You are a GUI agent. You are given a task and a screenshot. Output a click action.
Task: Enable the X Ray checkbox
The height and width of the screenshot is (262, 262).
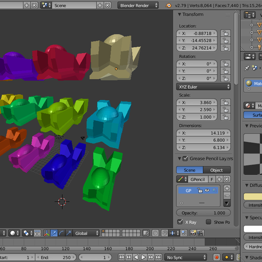(180, 222)
